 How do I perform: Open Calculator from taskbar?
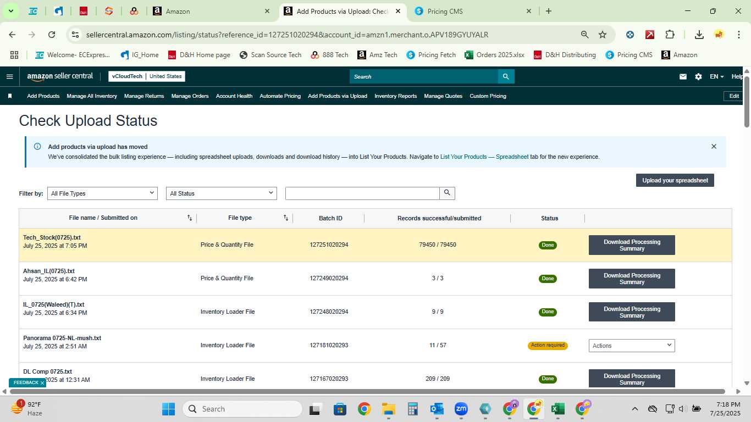413,409
